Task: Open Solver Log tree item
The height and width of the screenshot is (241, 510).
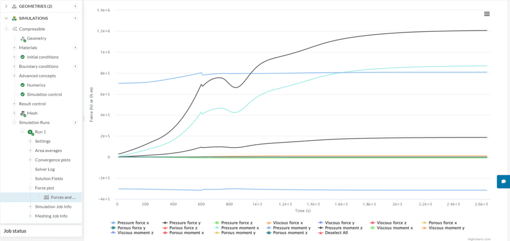Action: pos(45,169)
